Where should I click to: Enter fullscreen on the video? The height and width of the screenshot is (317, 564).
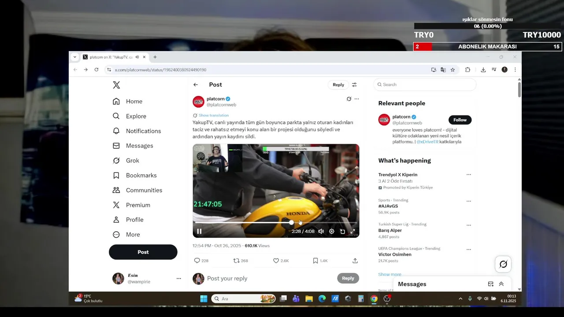pyautogui.click(x=352, y=231)
